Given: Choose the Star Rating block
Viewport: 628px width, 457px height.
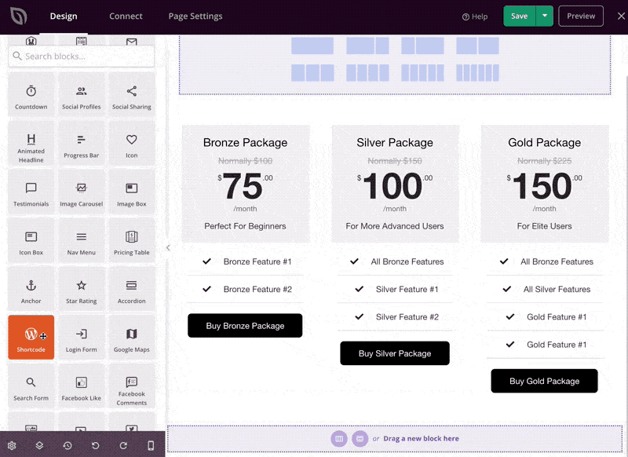Looking at the screenshot, I should pyautogui.click(x=82, y=290).
